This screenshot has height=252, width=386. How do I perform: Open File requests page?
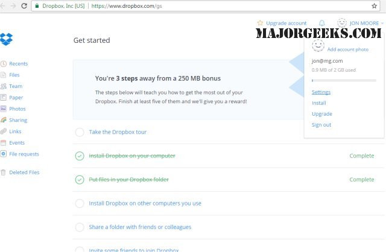24,154
